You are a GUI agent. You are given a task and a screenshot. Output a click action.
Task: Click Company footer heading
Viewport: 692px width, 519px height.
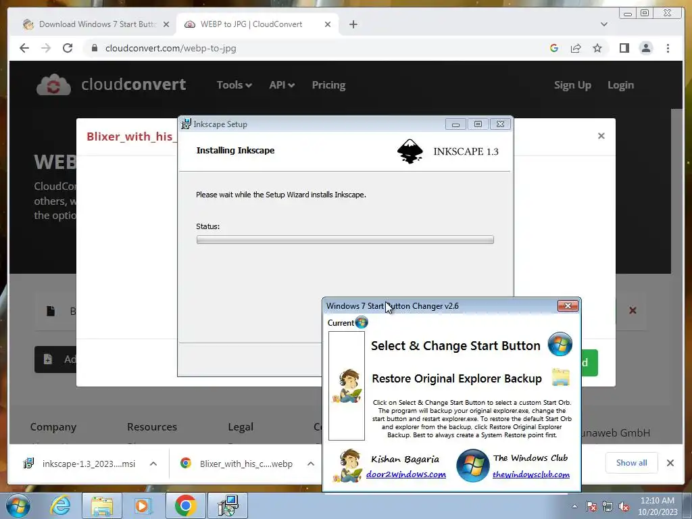pyautogui.click(x=53, y=427)
